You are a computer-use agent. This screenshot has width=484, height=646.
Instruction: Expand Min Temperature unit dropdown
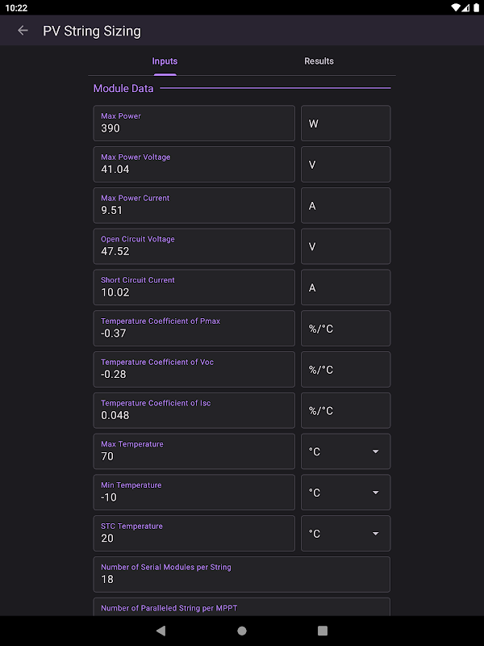(x=345, y=493)
